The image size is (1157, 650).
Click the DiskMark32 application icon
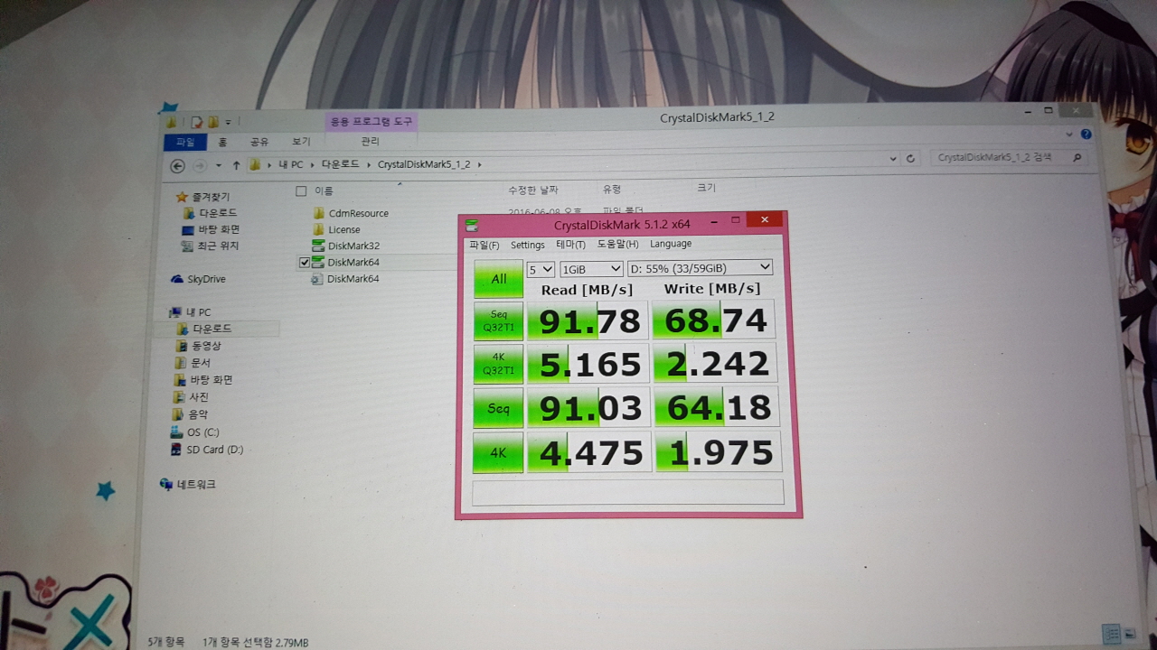(x=317, y=246)
